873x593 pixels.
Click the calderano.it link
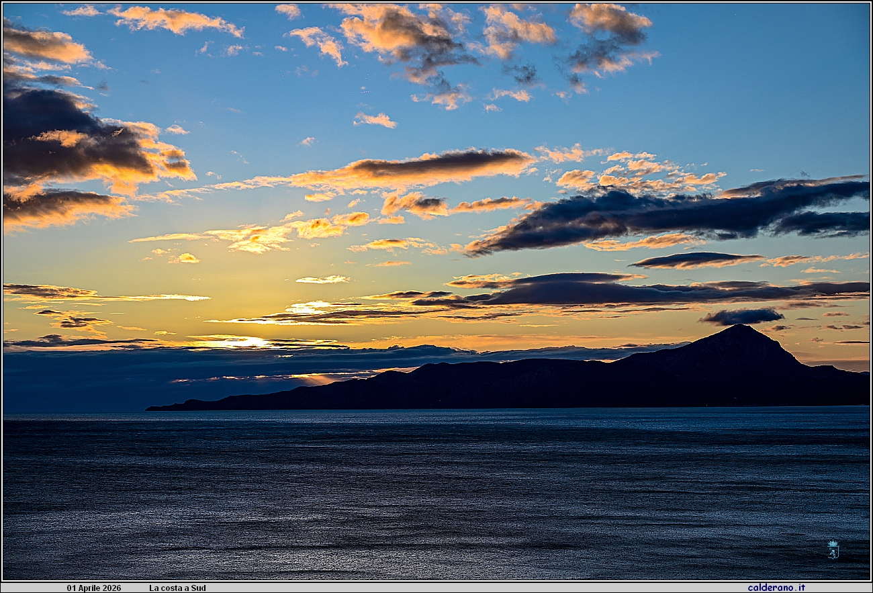tap(776, 588)
